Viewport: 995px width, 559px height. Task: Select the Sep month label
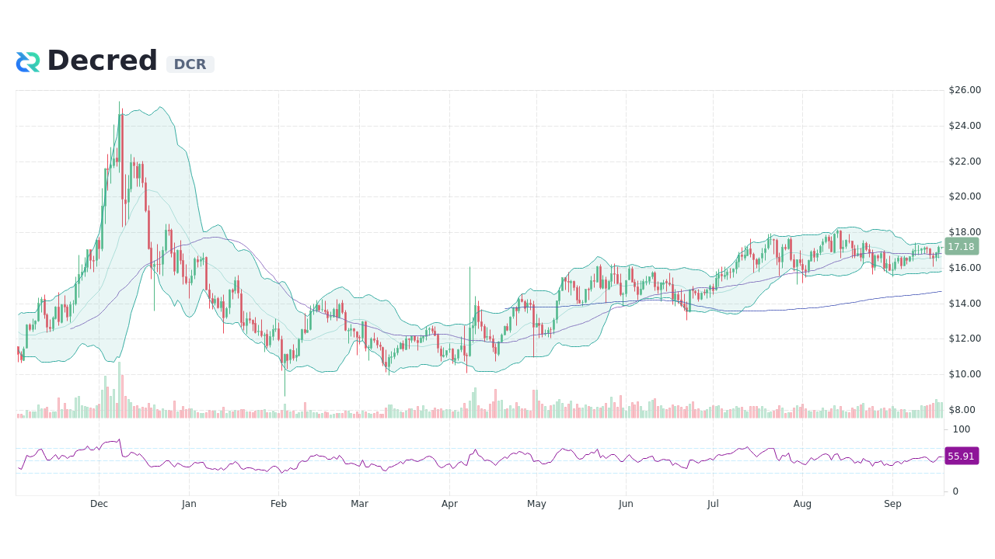click(x=892, y=504)
